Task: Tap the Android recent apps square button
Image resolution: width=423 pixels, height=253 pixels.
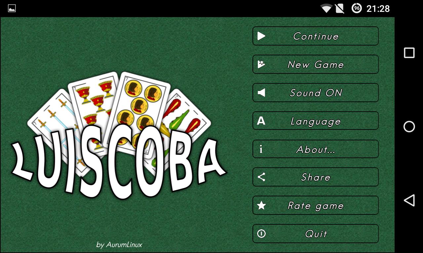Action: [x=409, y=53]
